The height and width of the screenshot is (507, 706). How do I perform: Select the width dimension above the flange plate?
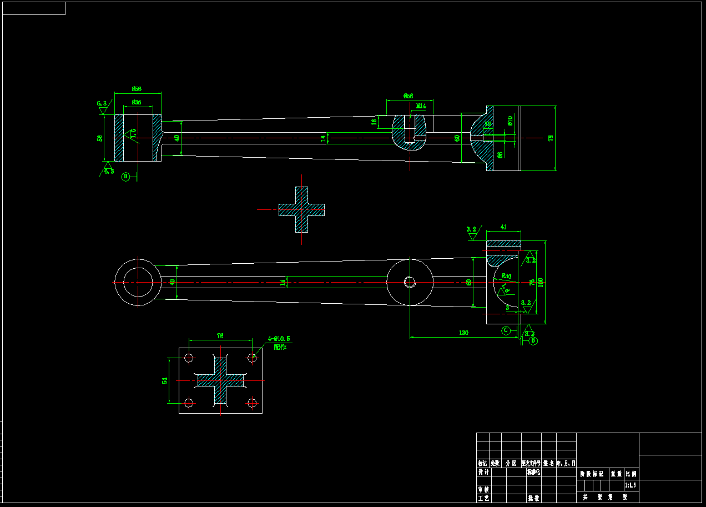[x=220, y=336]
